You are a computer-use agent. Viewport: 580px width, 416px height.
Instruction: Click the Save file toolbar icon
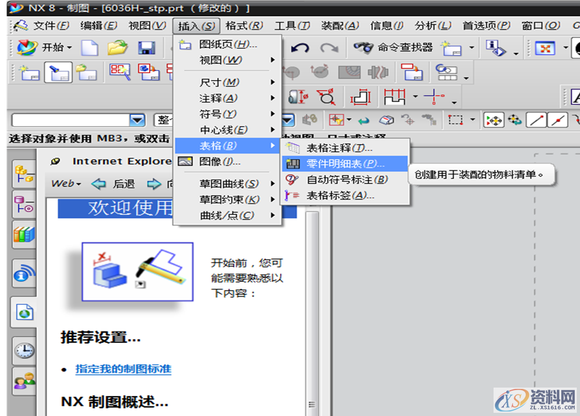tap(147, 48)
